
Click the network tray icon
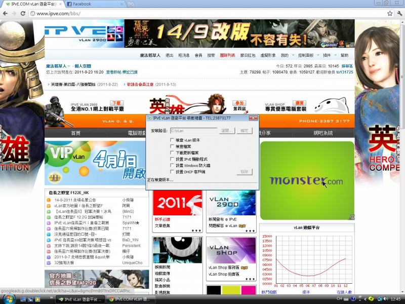coord(379,299)
